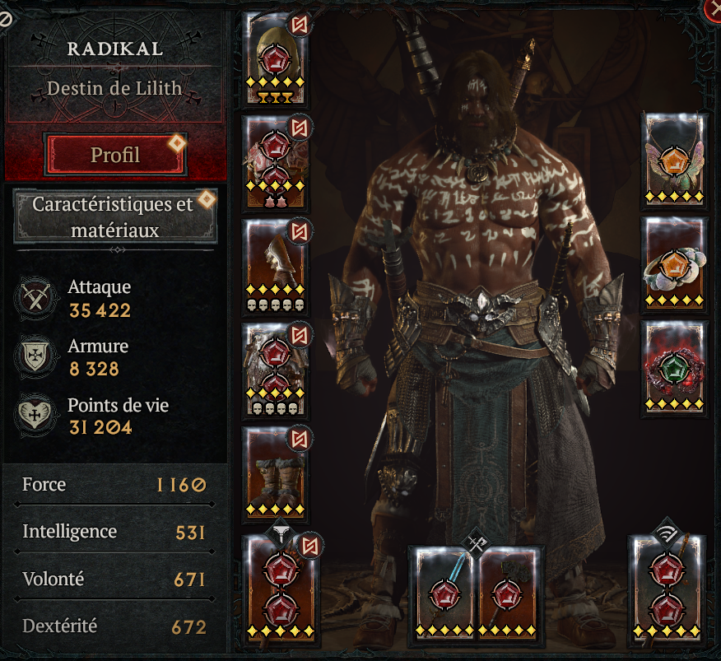The image size is (721, 661).
Task: Open the boots equipment slot
Action: (275, 474)
